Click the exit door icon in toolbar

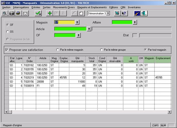click(x=144, y=13)
